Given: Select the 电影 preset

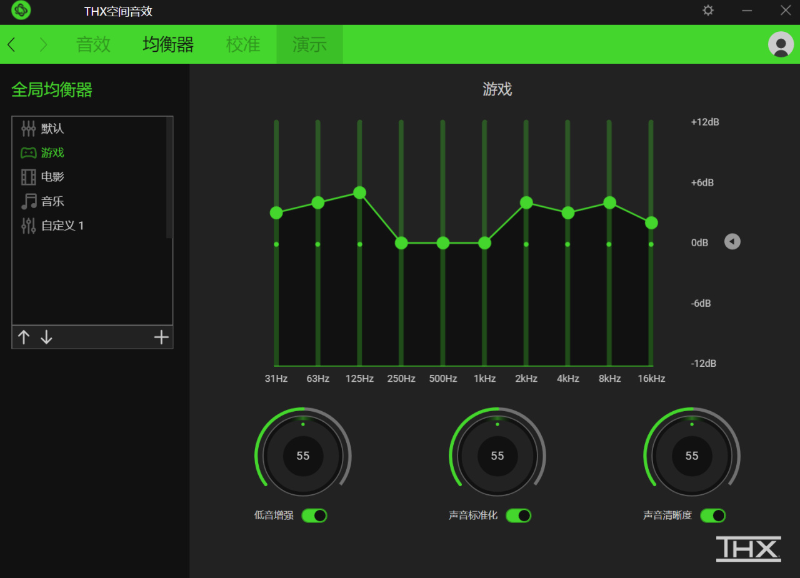Looking at the screenshot, I should [x=89, y=177].
